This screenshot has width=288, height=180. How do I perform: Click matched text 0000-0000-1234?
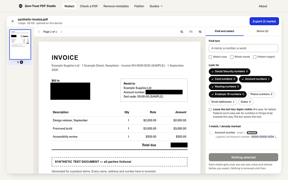coord(262,137)
